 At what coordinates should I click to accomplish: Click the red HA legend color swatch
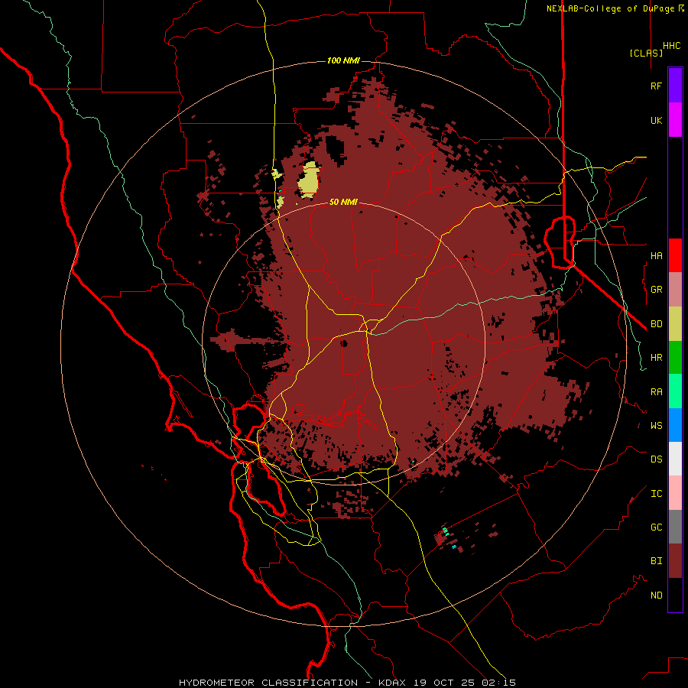[675, 255]
